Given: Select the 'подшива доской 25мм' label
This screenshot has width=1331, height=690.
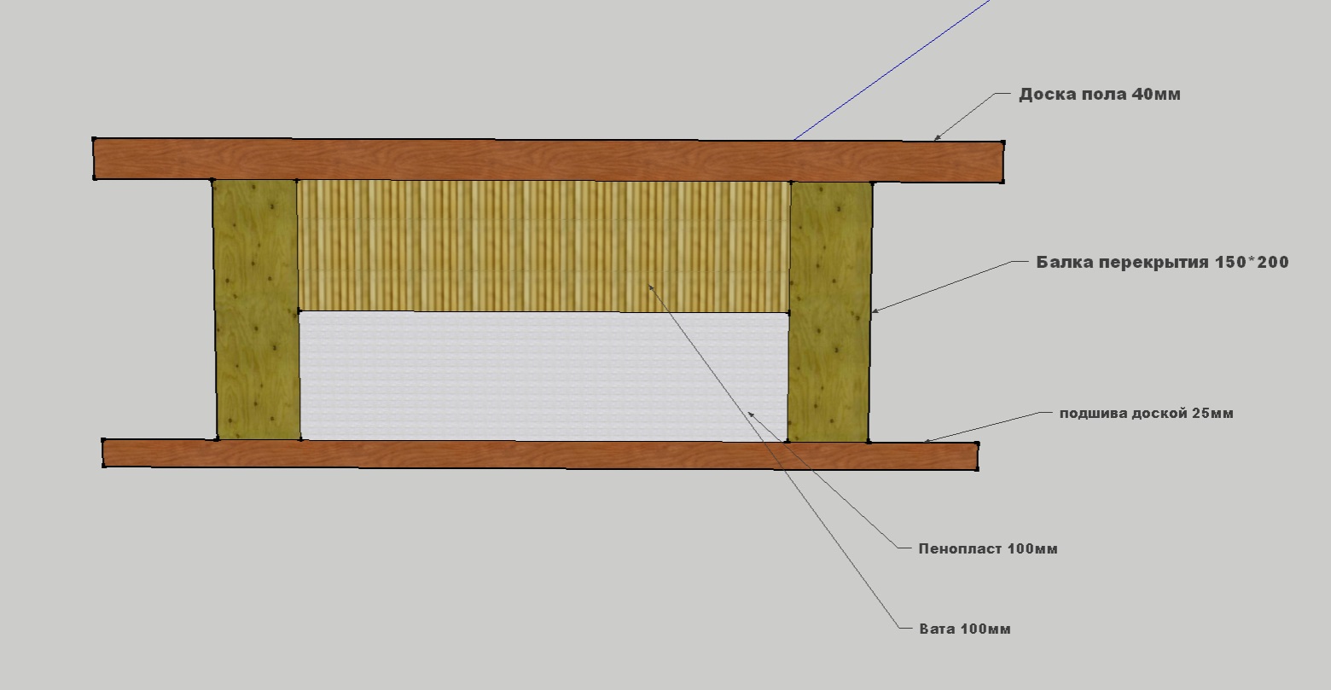Looking at the screenshot, I should (1146, 414).
